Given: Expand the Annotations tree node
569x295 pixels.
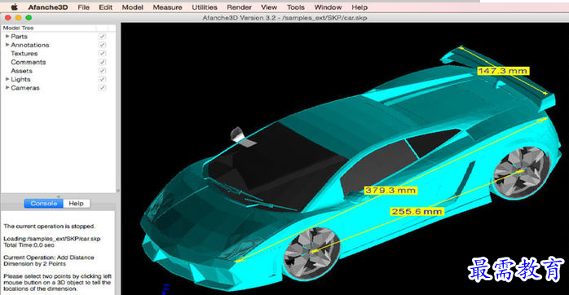Looking at the screenshot, I should click(7, 45).
